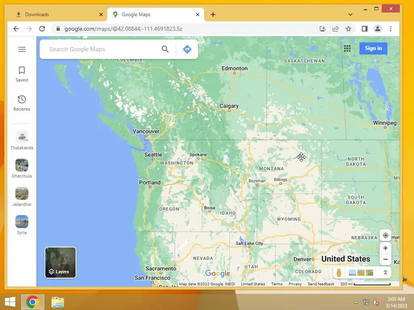Click the Salt Lake City label
This screenshot has height=310, width=414.
(249, 243)
